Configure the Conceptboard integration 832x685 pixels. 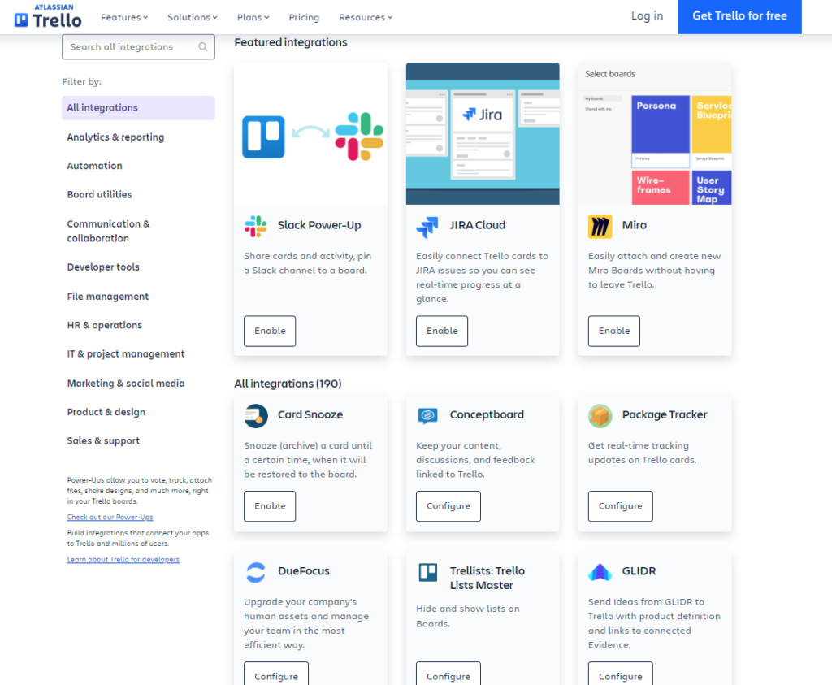click(448, 506)
